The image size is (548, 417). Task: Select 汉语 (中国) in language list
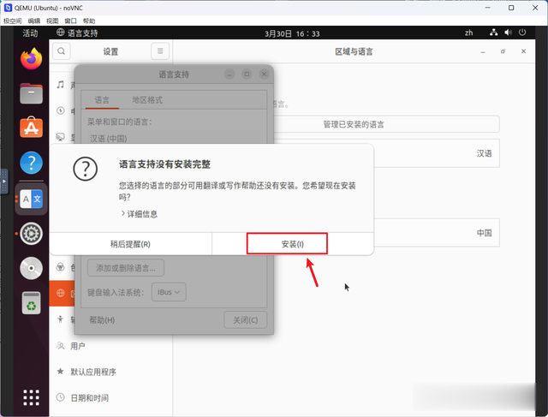[x=109, y=139]
